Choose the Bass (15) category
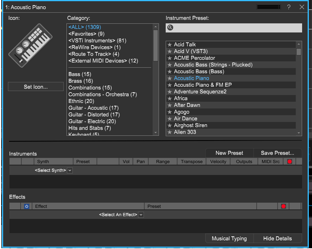This screenshot has height=249, width=312. pos(79,74)
